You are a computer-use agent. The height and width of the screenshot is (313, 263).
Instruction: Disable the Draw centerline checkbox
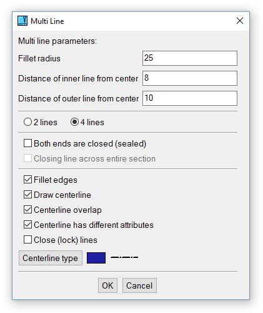[27, 195]
